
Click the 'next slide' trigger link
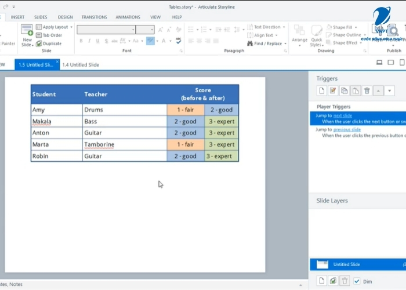click(x=342, y=115)
